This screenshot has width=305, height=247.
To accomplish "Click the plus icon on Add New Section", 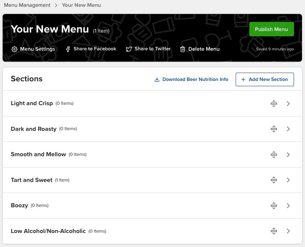I will pos(243,79).
